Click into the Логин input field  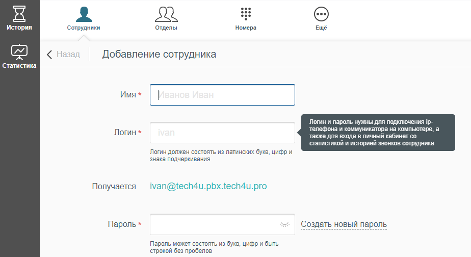coord(222,133)
